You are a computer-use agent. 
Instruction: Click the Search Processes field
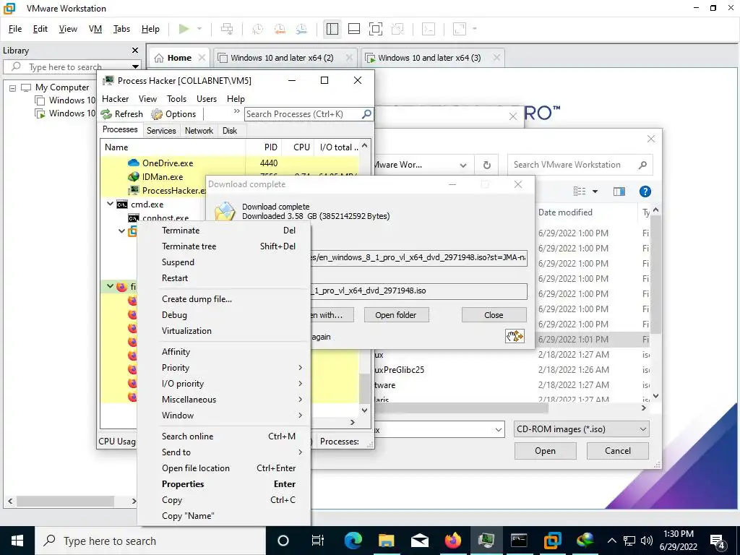pos(309,113)
